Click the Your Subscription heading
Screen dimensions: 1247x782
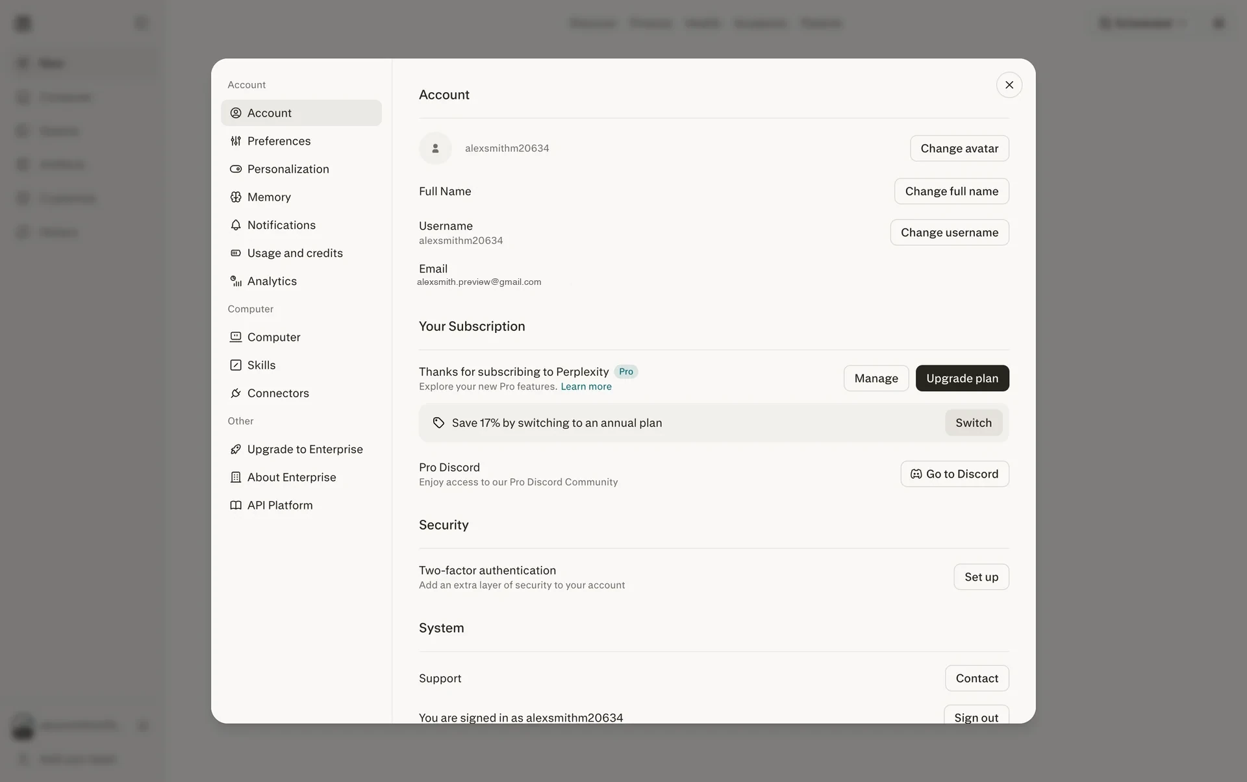tap(472, 326)
